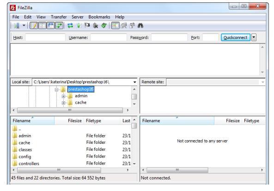Open the View menu
This screenshot has height=191, width=274.
point(41,17)
